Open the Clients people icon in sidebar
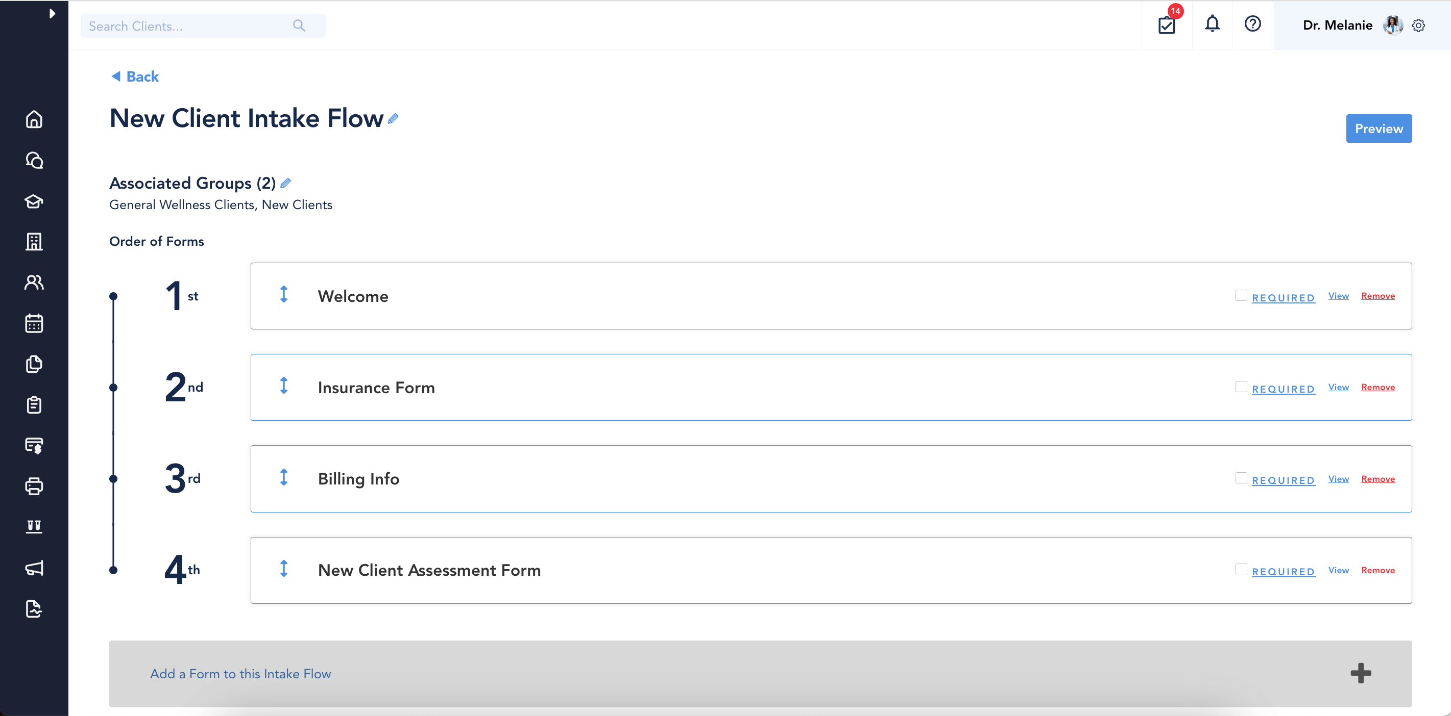The height and width of the screenshot is (716, 1451). [34, 283]
